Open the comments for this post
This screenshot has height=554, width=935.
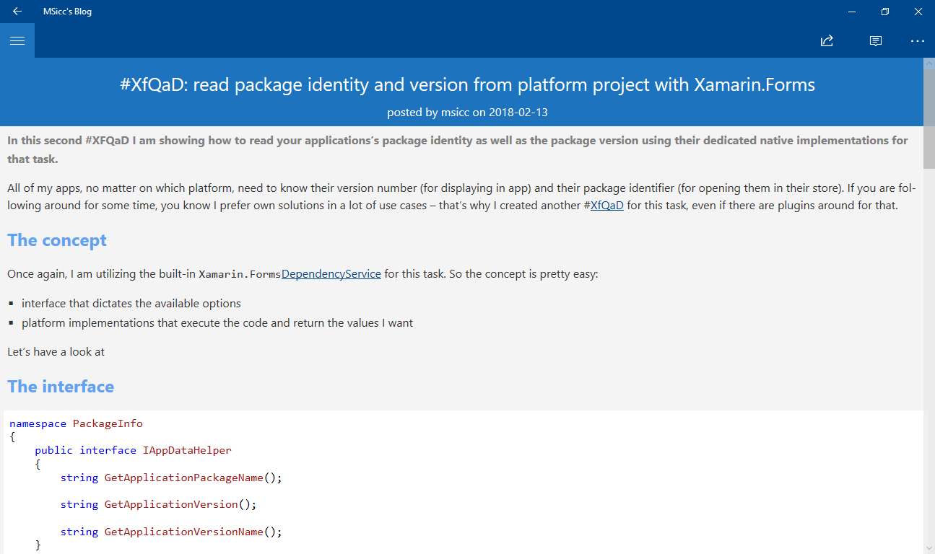876,40
